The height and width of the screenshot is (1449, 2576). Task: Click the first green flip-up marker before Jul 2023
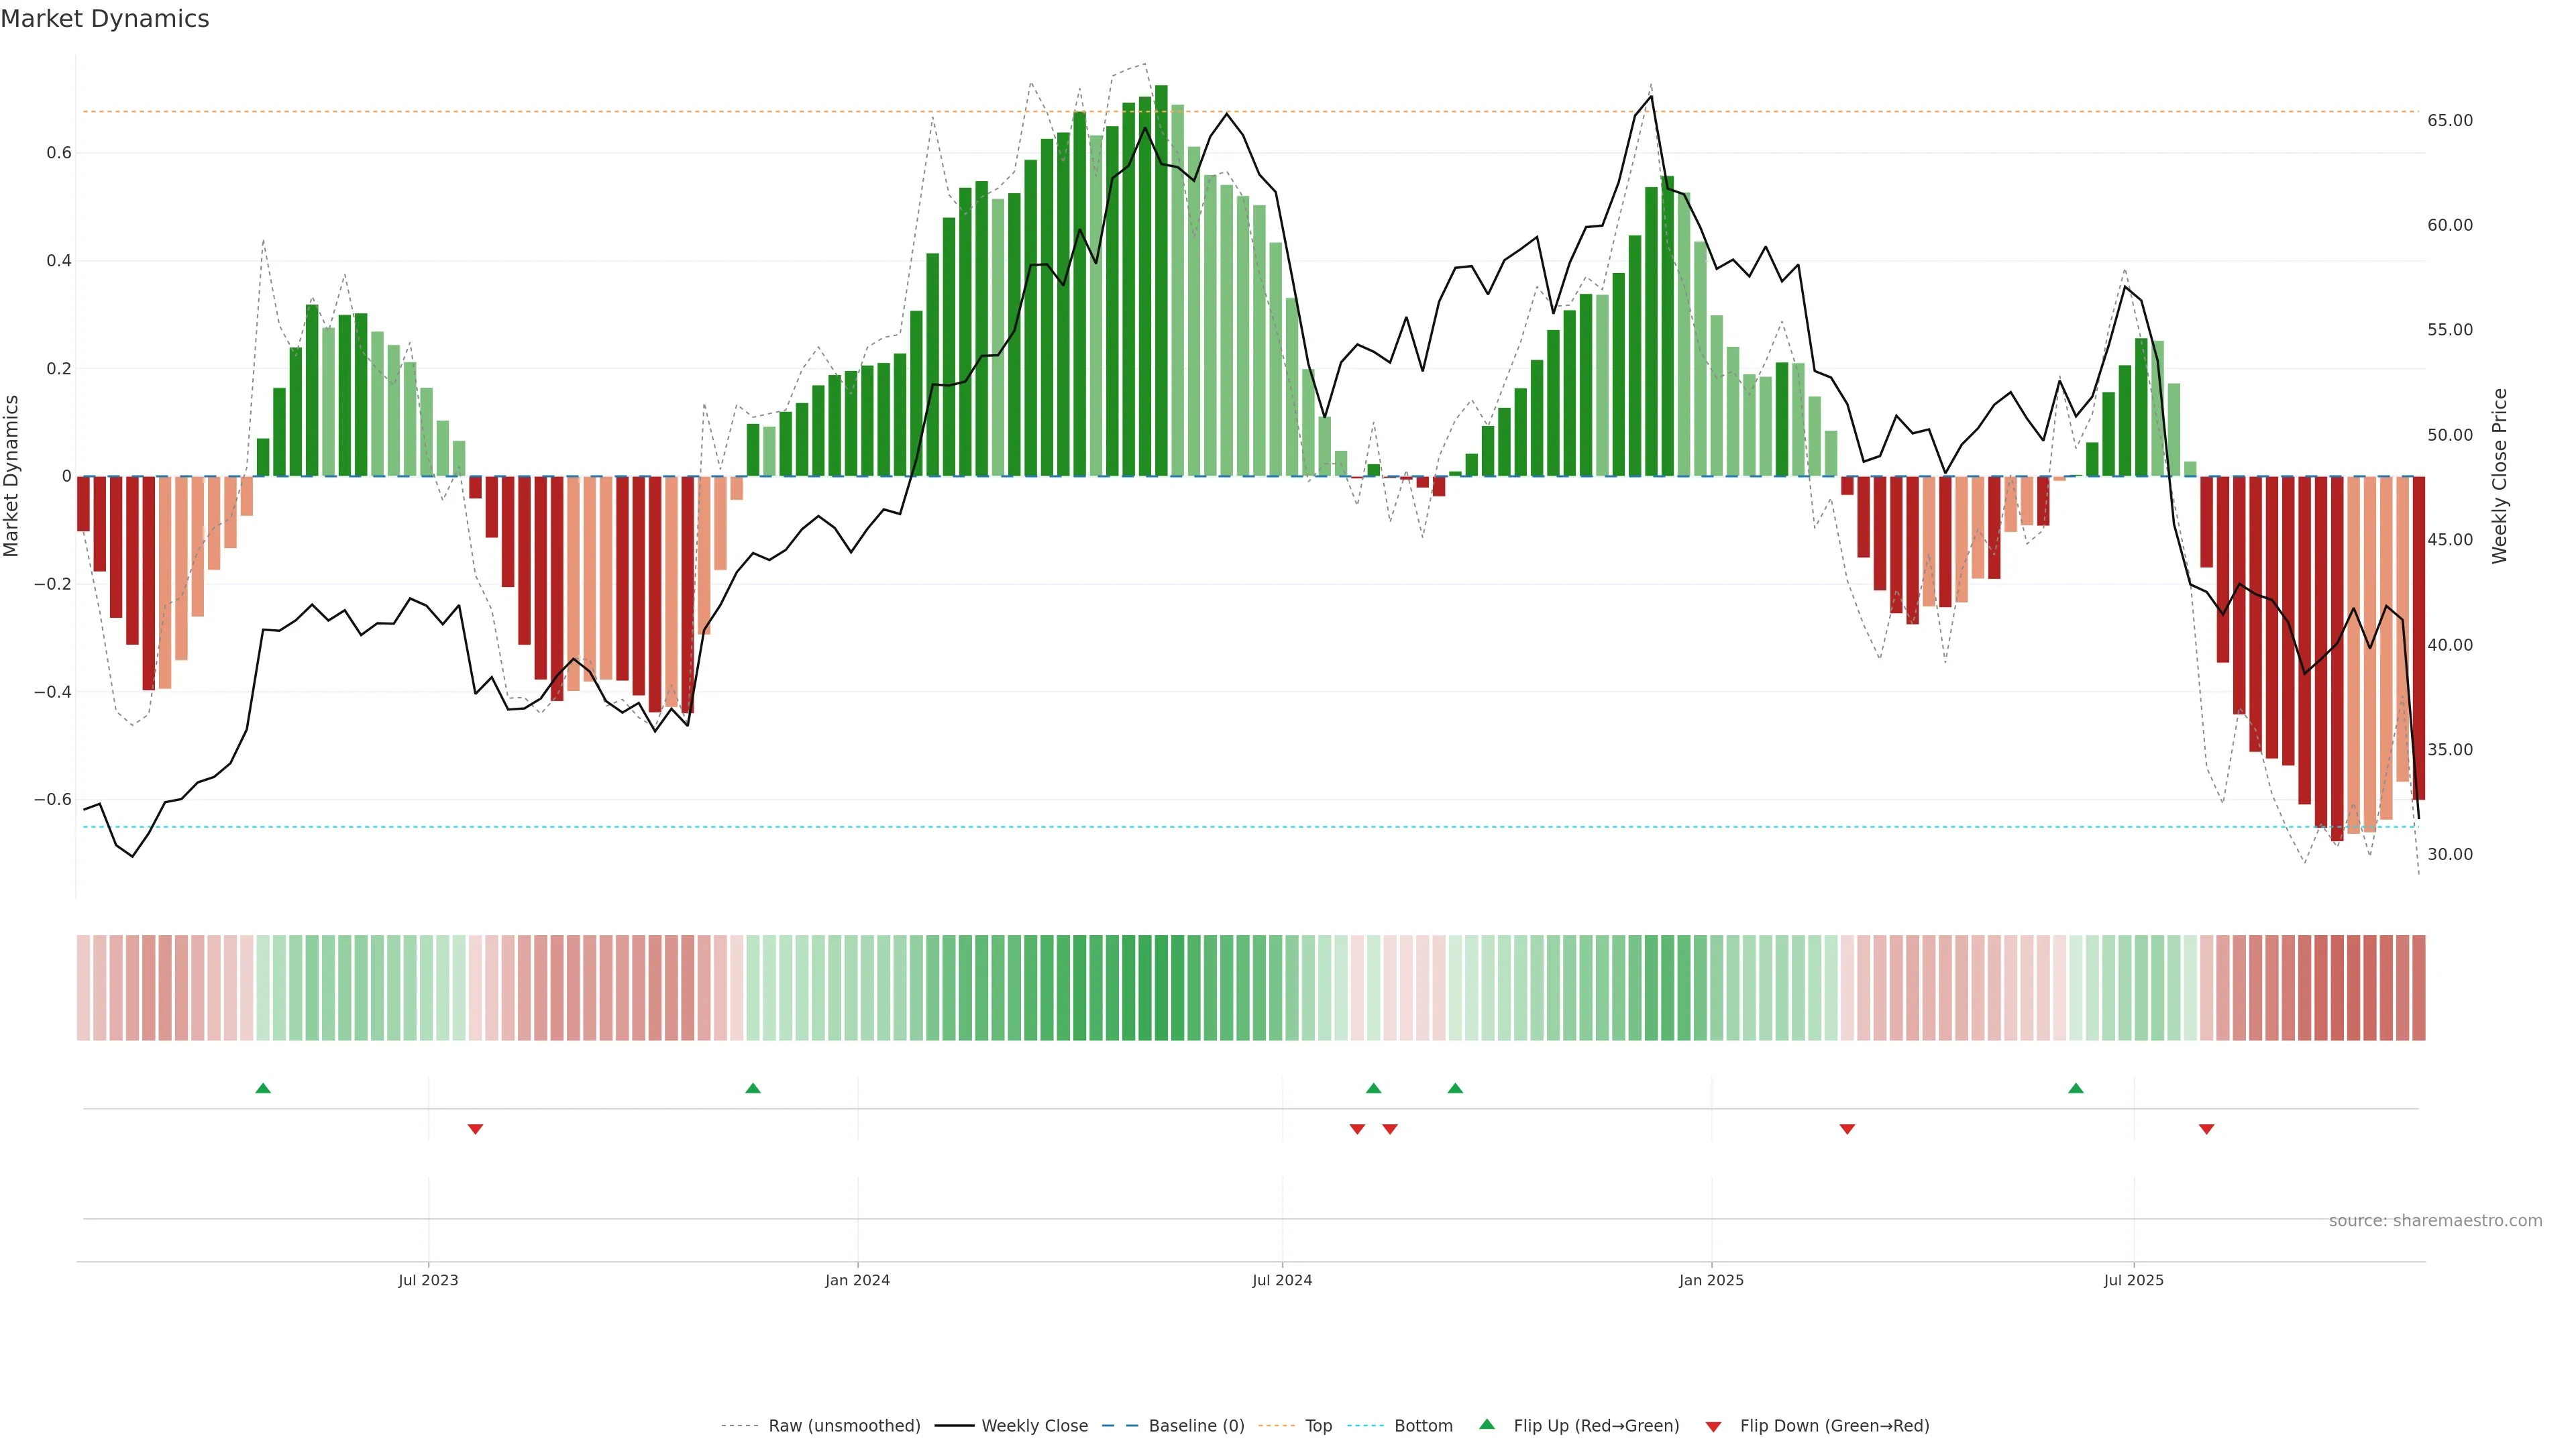click(263, 1088)
